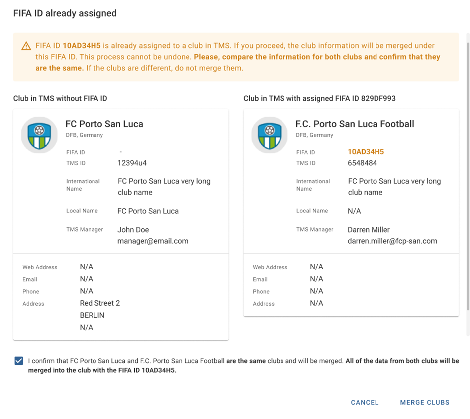470x419 pixels.
Task: Click the Red Street 2 address line
Action: [100, 303]
